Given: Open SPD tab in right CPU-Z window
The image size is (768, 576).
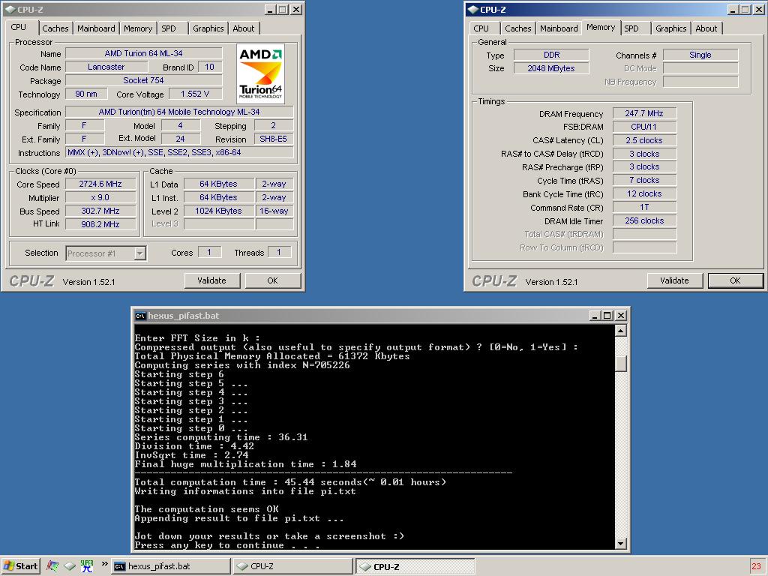Looking at the screenshot, I should point(631,28).
